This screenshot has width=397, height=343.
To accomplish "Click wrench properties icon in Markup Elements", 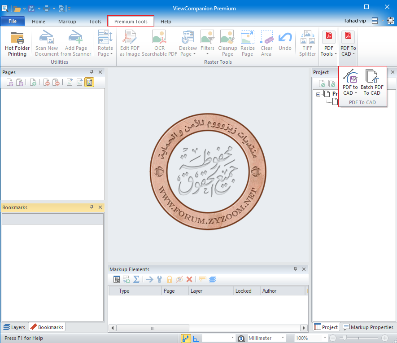I will coord(159,279).
